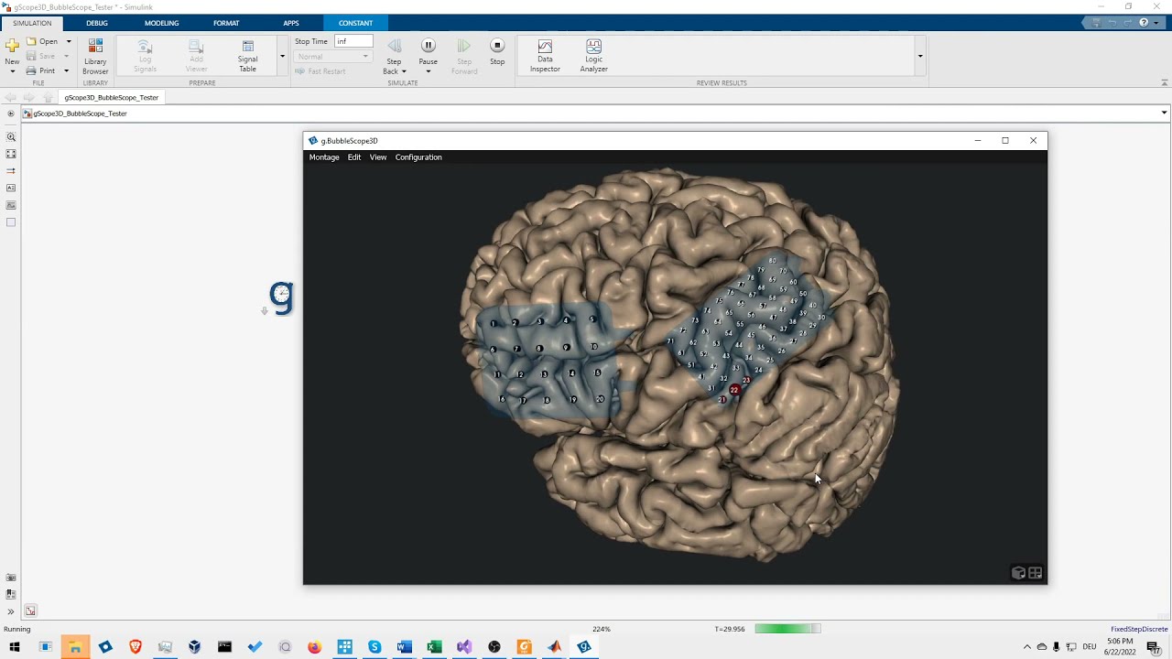Screen dimensions: 1172x659
Task: Open Excel from the taskbar
Action: (x=434, y=647)
